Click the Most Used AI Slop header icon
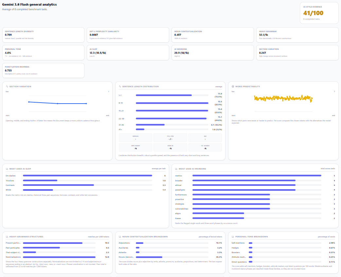 coord(7,169)
